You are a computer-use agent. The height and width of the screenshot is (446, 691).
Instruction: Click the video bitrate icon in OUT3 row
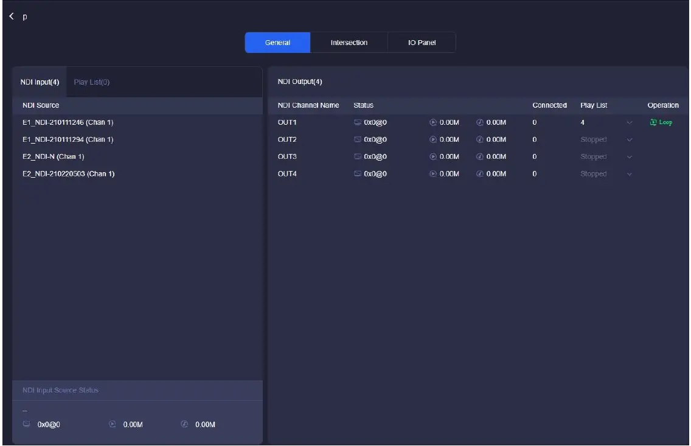[x=433, y=156]
